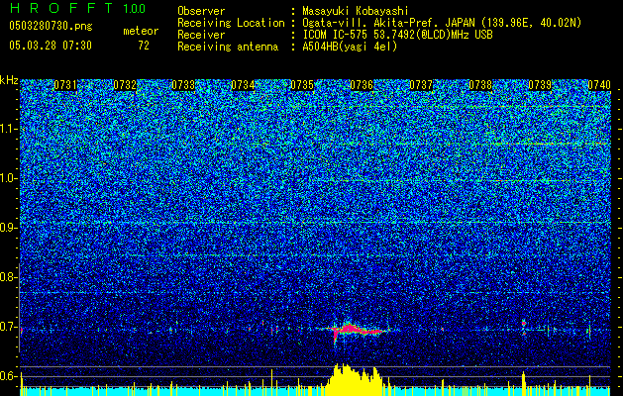Viewport: 623px width, 396px height.
Task: Select observer name Masayuki Kobayashi
Action: click(x=355, y=12)
